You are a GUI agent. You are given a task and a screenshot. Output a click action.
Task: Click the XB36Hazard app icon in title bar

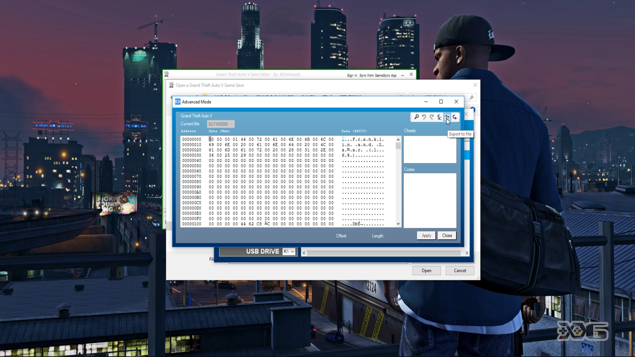(168, 74)
